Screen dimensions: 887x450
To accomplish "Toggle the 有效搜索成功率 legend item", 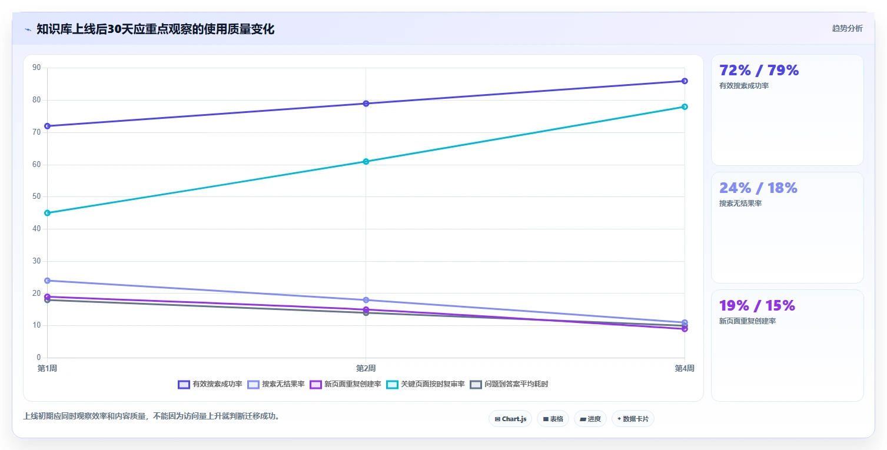I will click(210, 384).
